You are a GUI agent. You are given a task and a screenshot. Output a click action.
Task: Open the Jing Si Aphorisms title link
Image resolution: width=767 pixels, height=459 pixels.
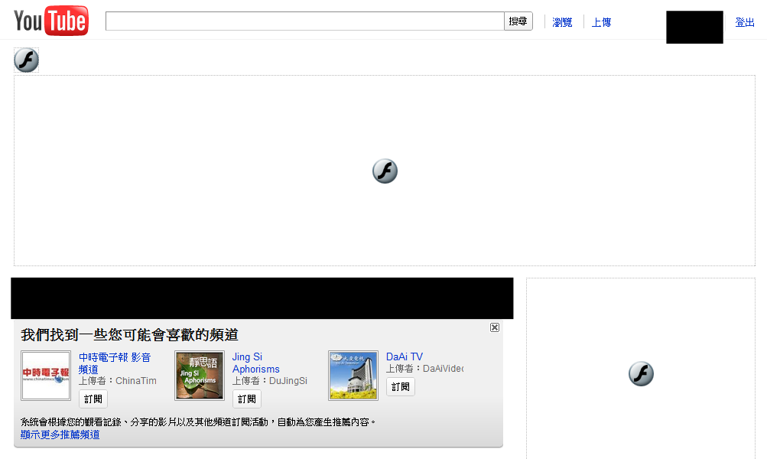(x=256, y=363)
